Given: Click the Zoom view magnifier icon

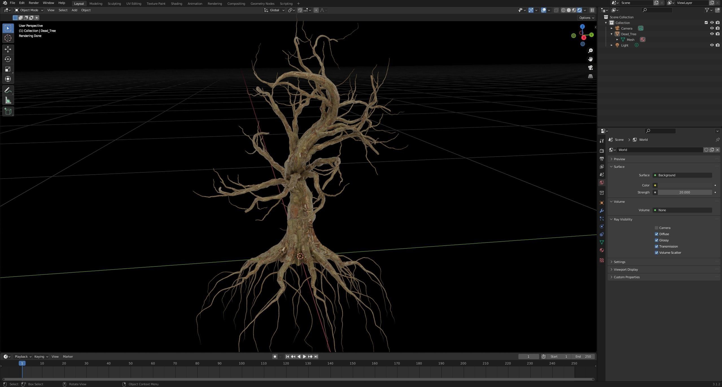Looking at the screenshot, I should (x=590, y=51).
